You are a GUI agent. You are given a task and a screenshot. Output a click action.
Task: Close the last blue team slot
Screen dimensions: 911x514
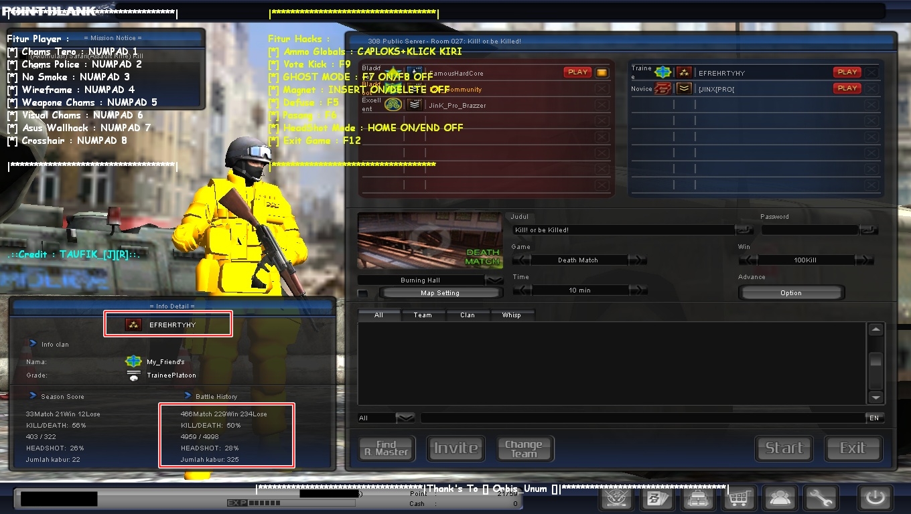[x=871, y=185]
